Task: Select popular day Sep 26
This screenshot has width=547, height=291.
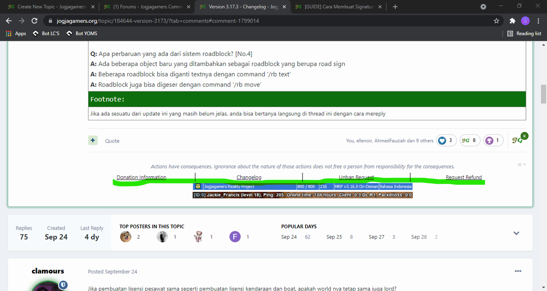Action: click(x=419, y=237)
